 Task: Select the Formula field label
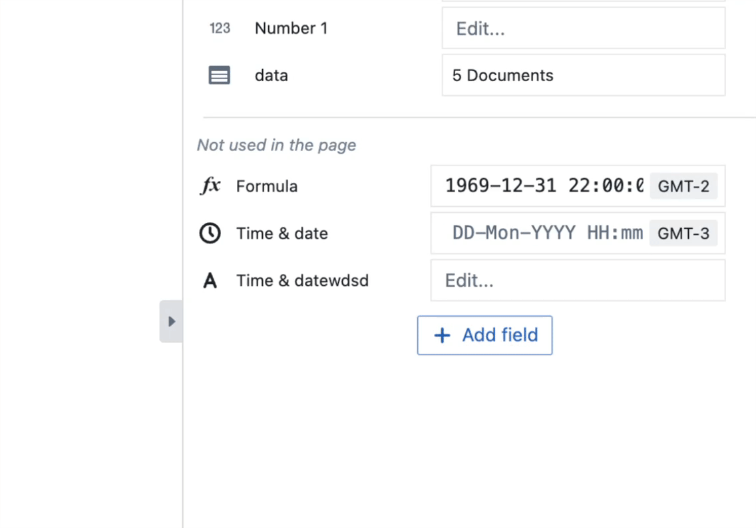pos(266,186)
